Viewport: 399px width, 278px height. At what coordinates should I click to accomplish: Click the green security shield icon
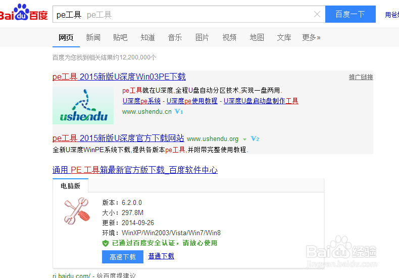(106, 243)
